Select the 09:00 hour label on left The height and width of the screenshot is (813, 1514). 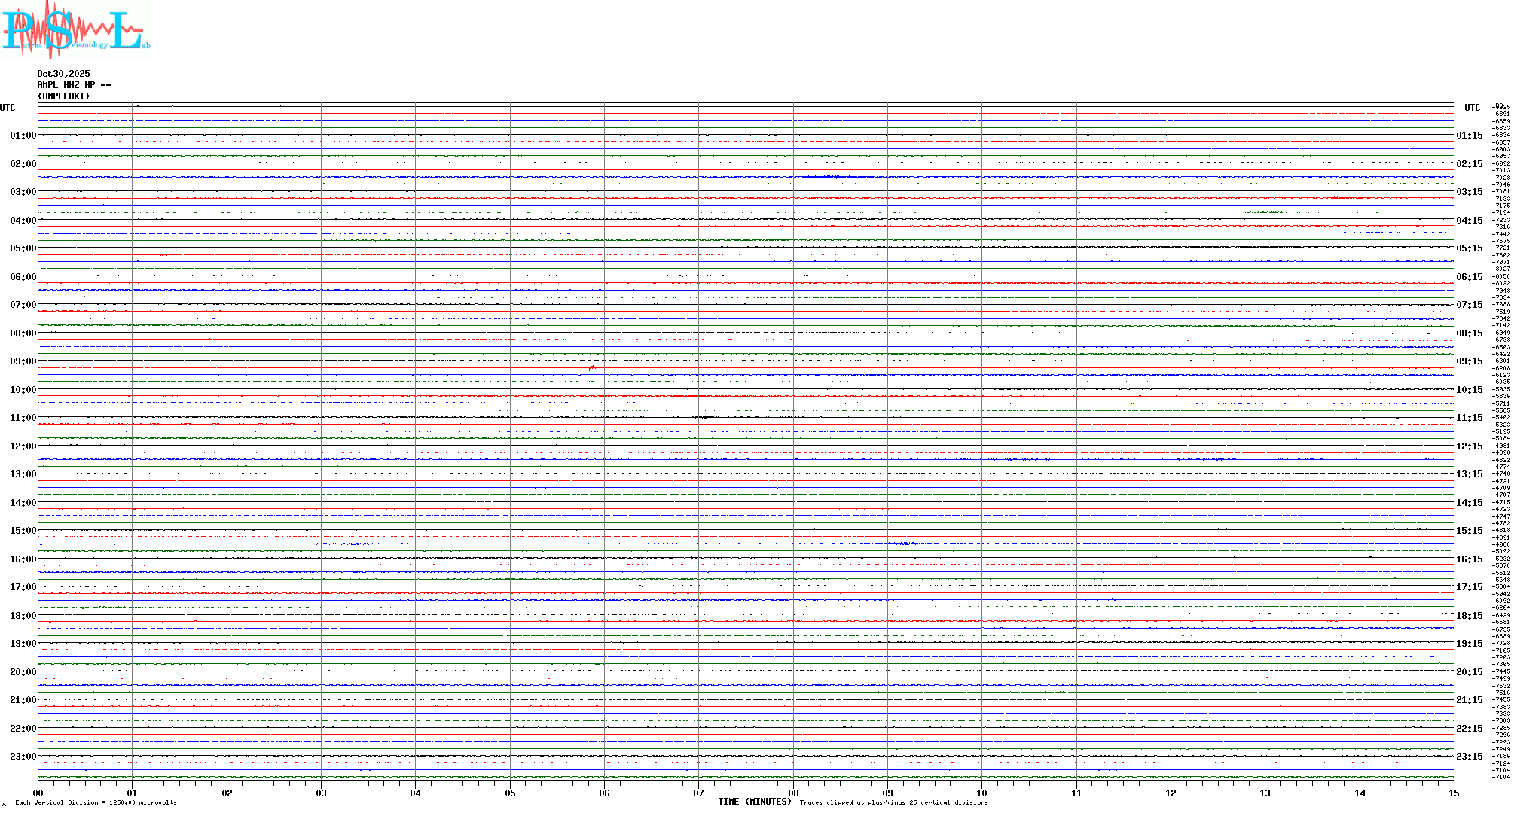point(23,361)
